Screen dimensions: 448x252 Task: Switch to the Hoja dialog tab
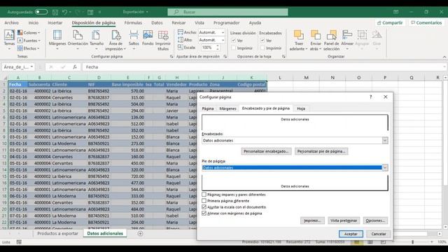pyautogui.click(x=301, y=108)
